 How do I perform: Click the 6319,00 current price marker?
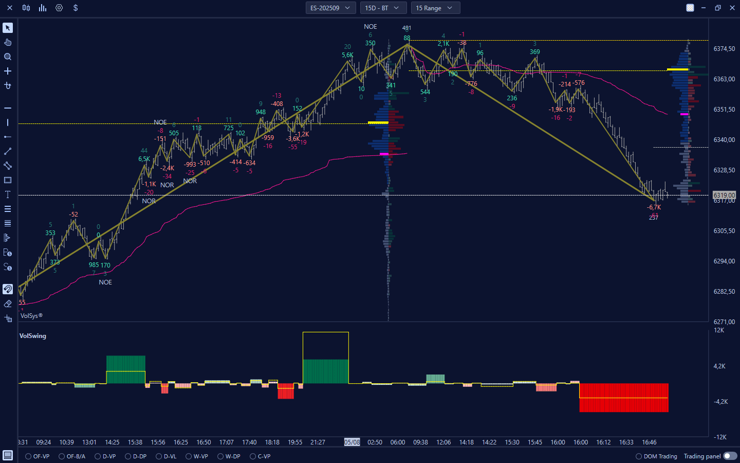point(724,195)
